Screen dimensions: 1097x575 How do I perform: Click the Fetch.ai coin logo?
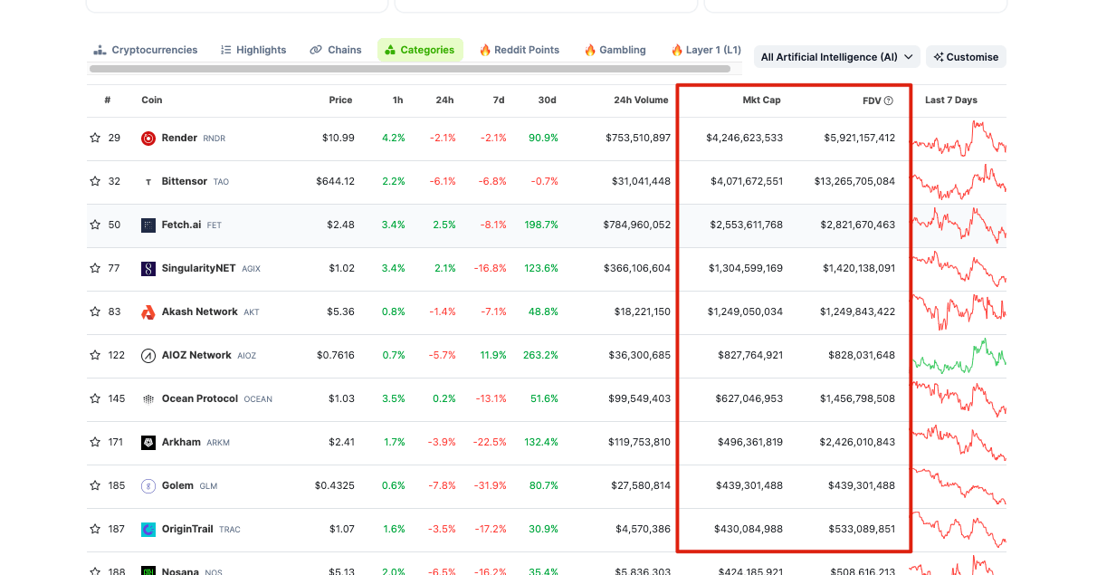pyautogui.click(x=148, y=225)
